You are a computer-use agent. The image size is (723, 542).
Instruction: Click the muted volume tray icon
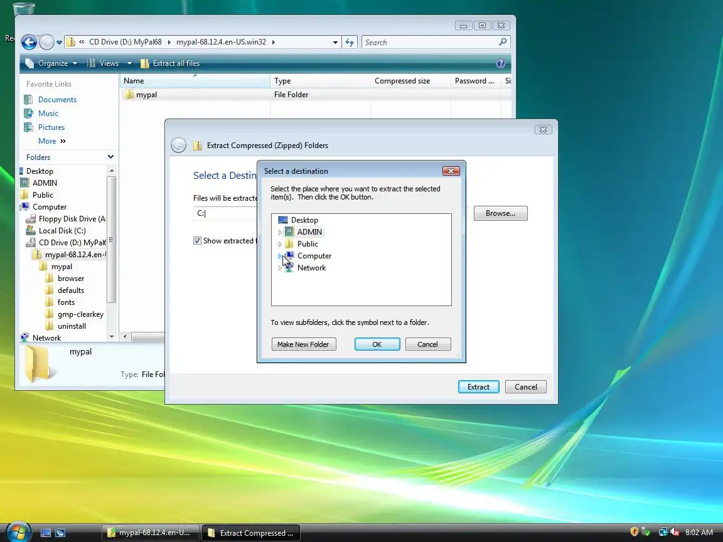coord(675,533)
